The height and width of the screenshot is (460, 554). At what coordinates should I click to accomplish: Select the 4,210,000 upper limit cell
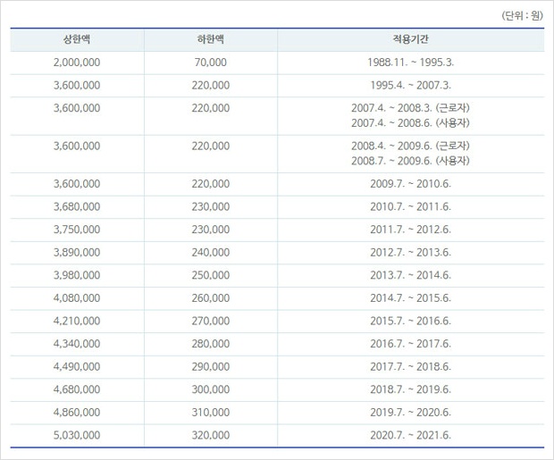[x=77, y=322]
